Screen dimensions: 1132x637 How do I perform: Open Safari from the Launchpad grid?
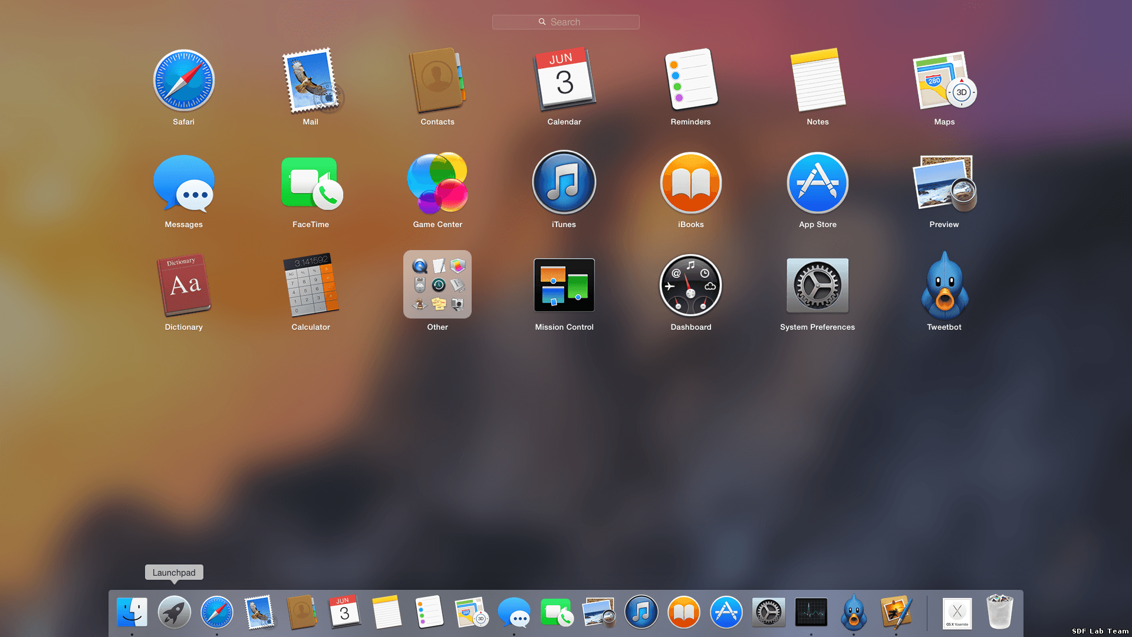tap(183, 80)
